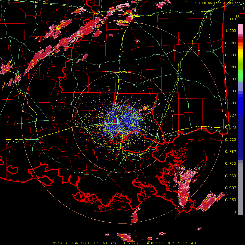Click the 0.253 scale label
This screenshot has height=245, width=245.
pos(231,200)
